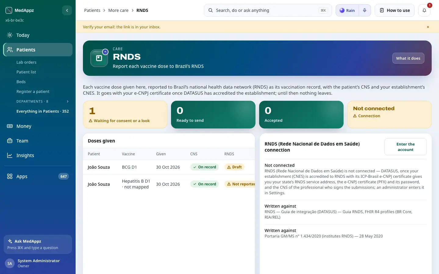The width and height of the screenshot is (439, 274).
Task: Click the What it does button
Action: coord(408,58)
